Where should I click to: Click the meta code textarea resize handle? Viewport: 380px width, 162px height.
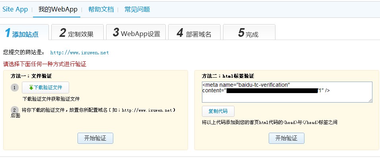click(370, 100)
